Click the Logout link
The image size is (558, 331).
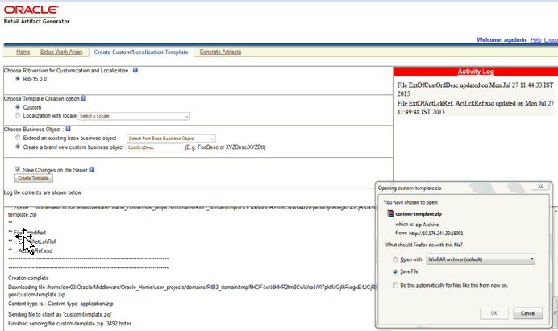[x=551, y=40]
